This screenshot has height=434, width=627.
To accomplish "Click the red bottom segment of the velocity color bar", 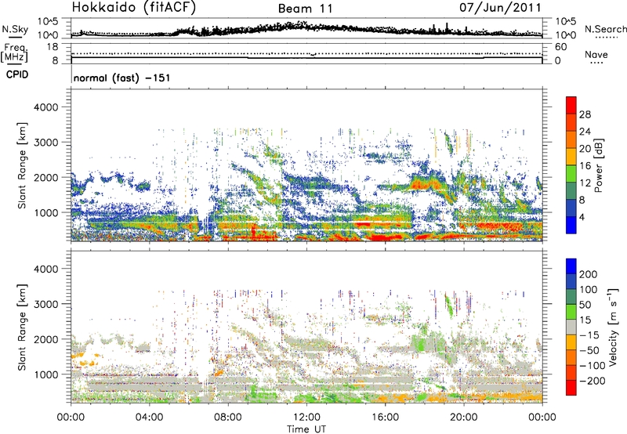I will 571,388.
